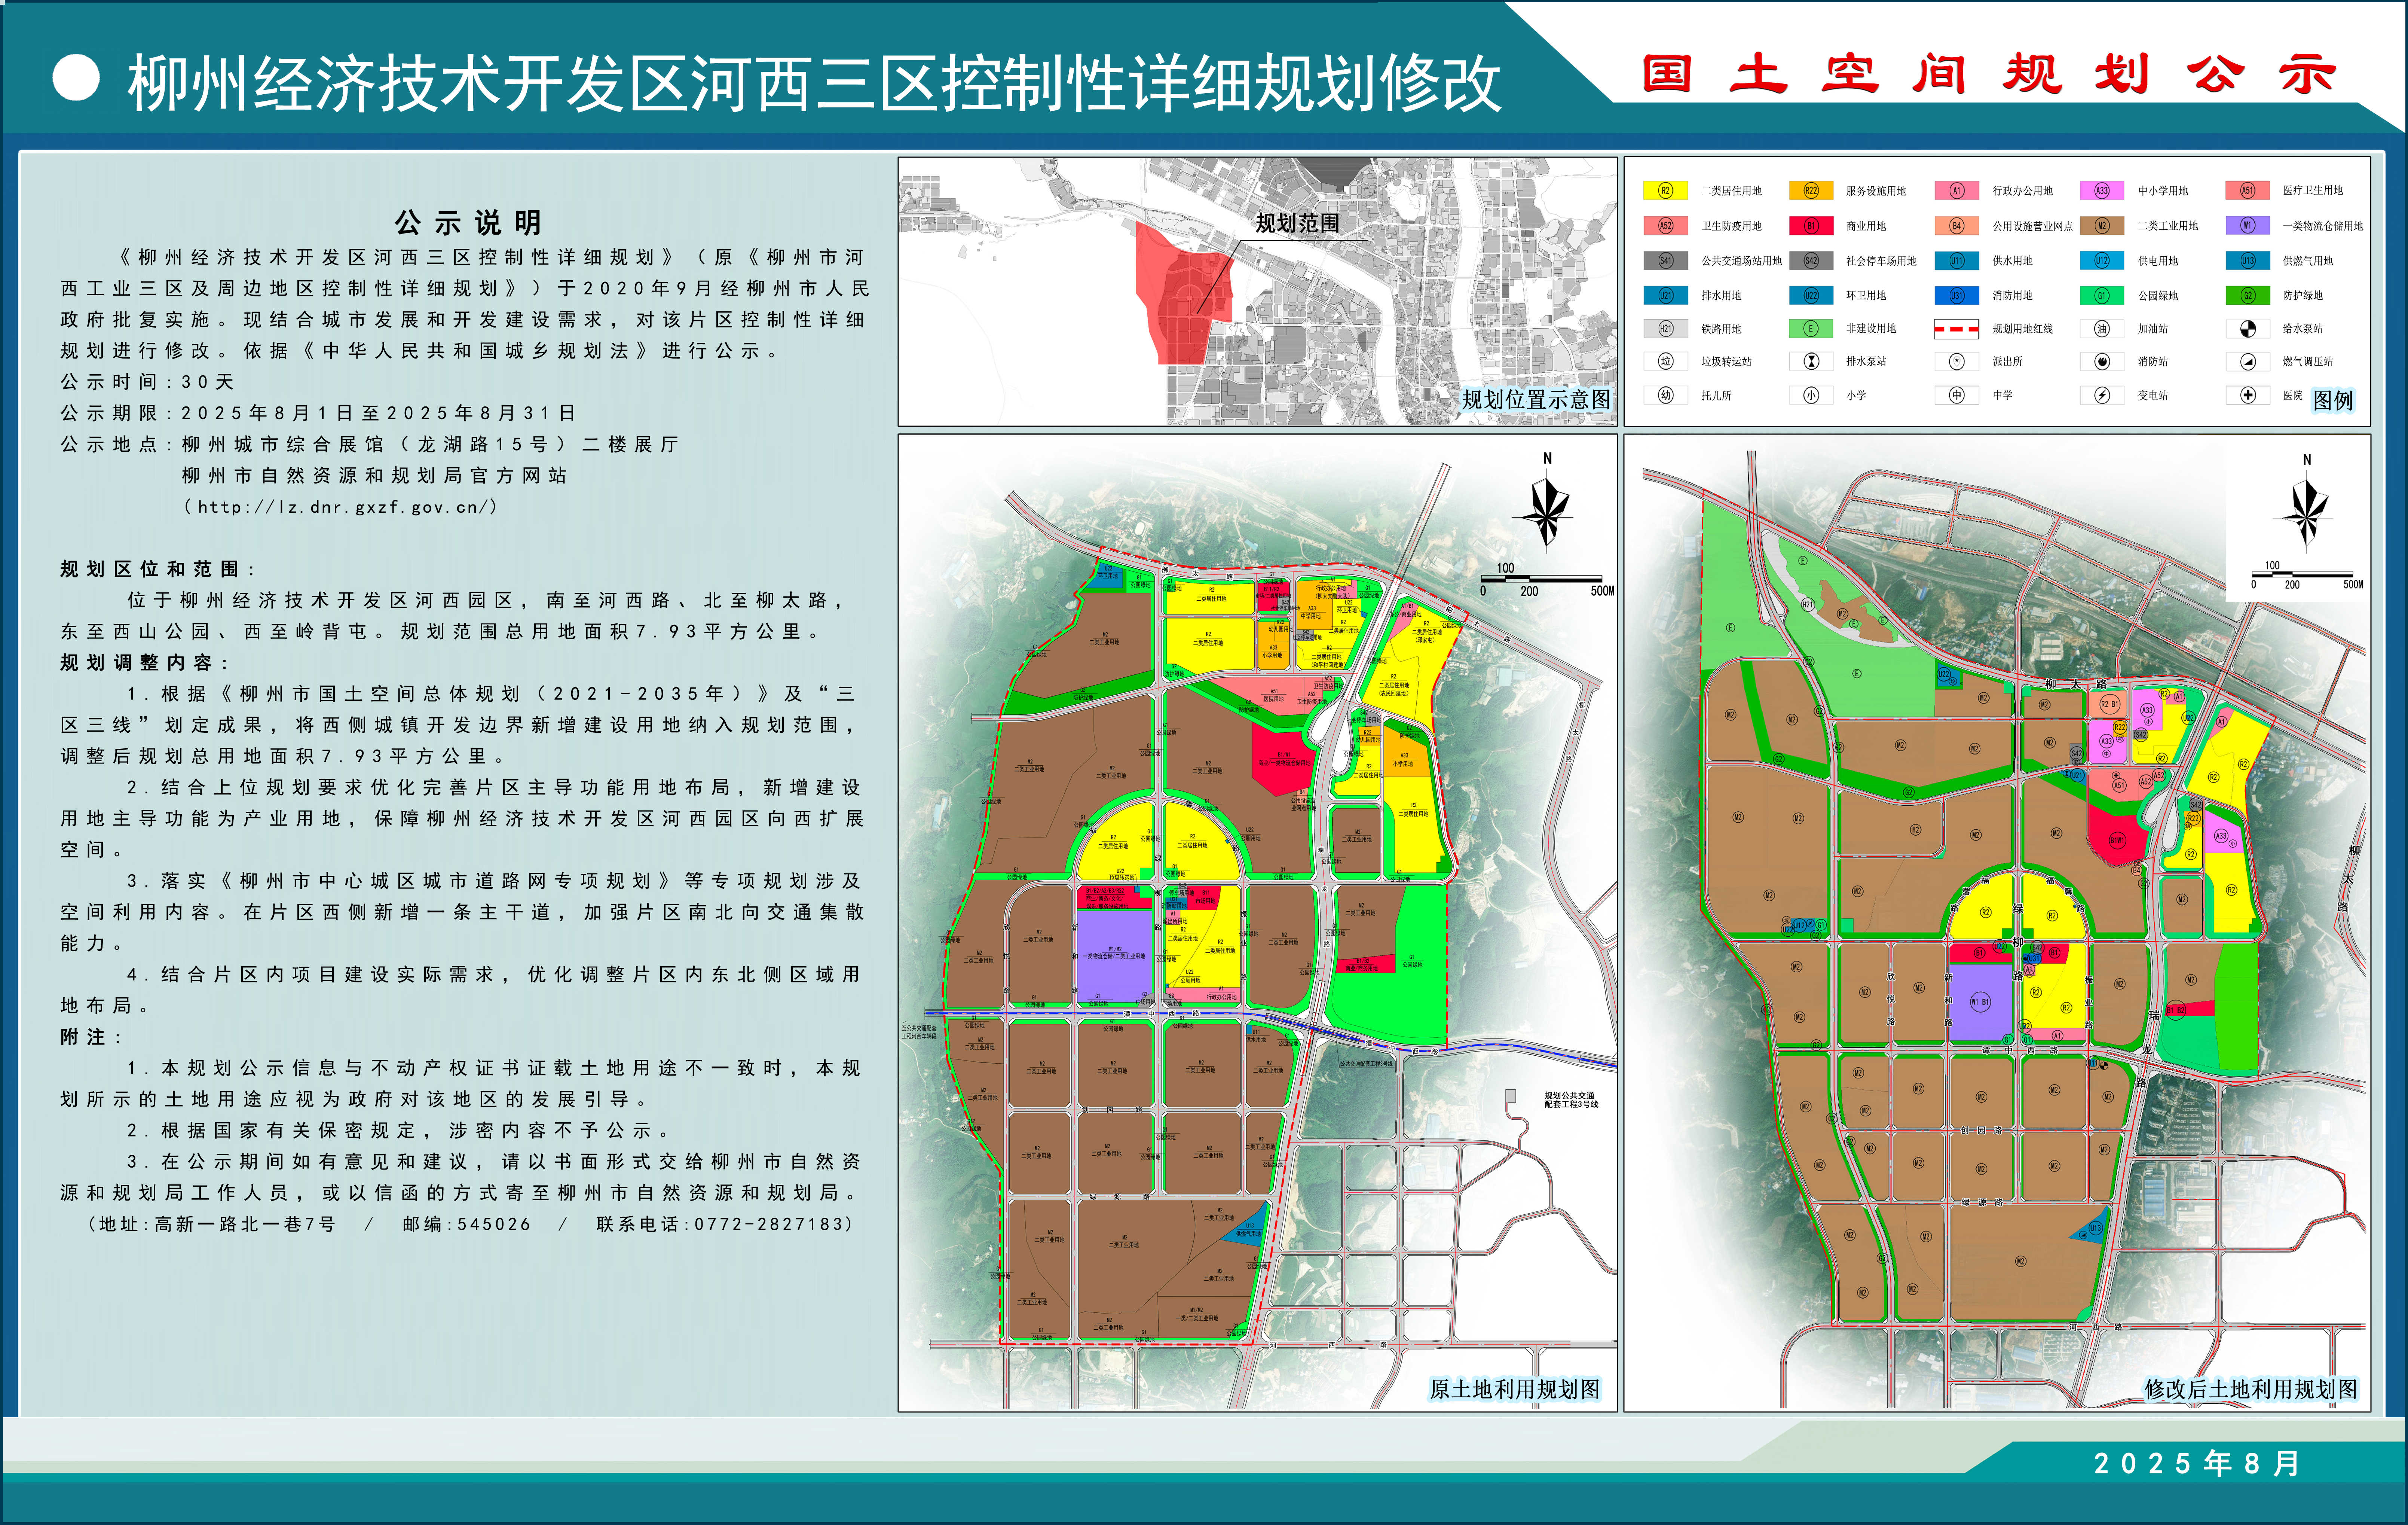Select the purple W1 物流仓储用地 swatch

(2247, 226)
